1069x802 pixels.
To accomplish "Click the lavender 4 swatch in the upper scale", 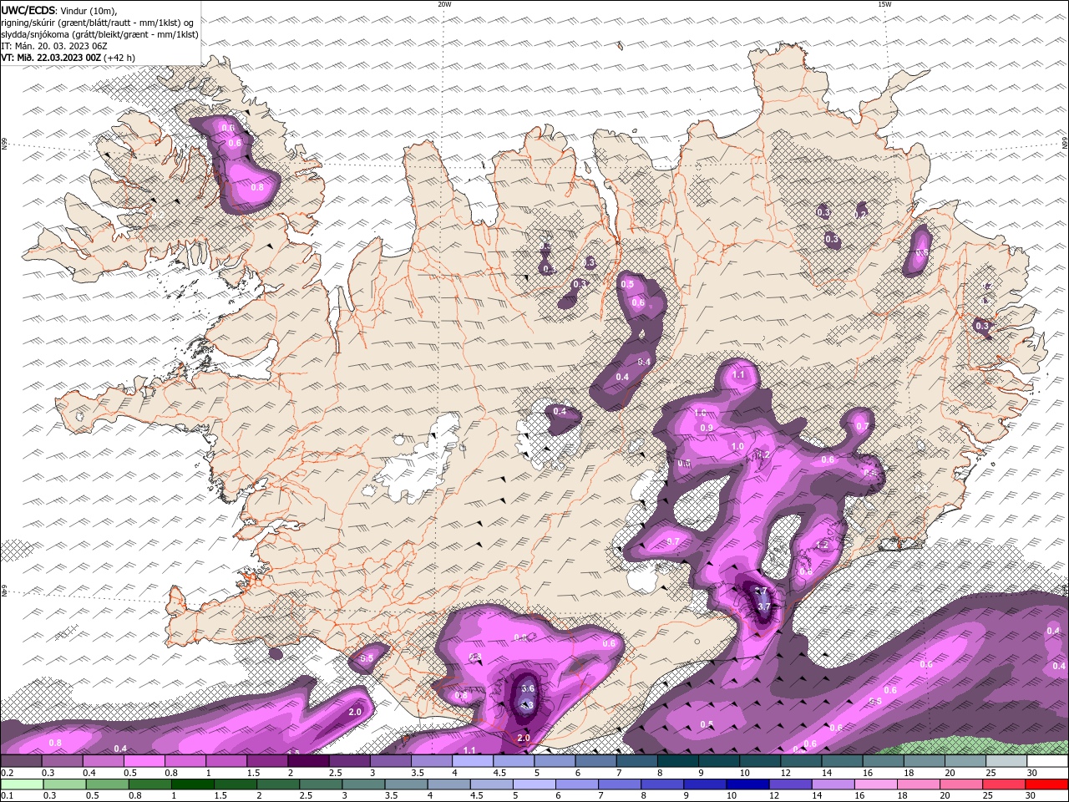I will [473, 761].
